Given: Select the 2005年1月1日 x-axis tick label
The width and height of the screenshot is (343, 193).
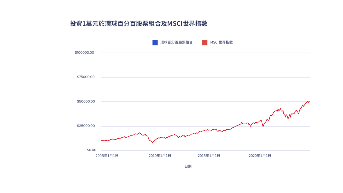Looking at the screenshot, I should pyautogui.click(x=107, y=156).
